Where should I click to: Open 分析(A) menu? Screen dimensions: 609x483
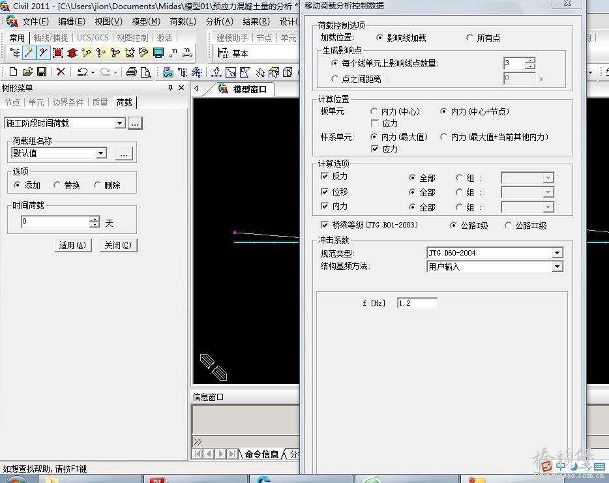220,22
